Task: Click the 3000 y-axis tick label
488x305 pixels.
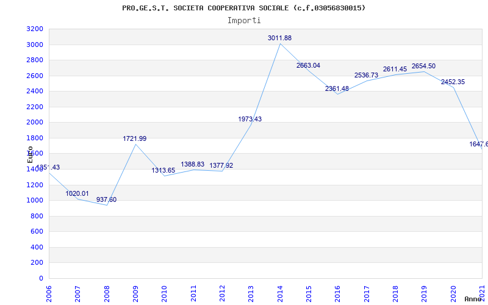Action: pyautogui.click(x=35, y=45)
